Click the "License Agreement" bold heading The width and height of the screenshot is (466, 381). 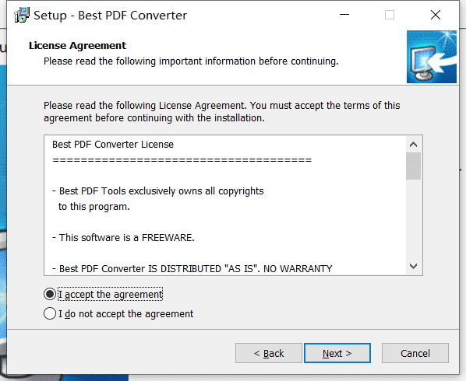pos(78,46)
